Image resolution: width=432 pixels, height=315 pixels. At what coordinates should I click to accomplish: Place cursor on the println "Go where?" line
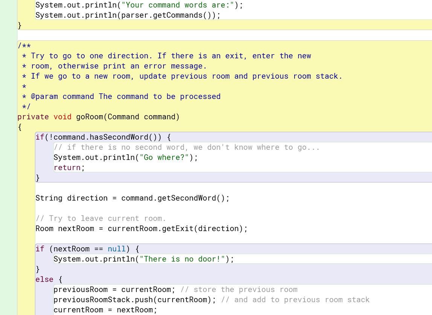126,157
